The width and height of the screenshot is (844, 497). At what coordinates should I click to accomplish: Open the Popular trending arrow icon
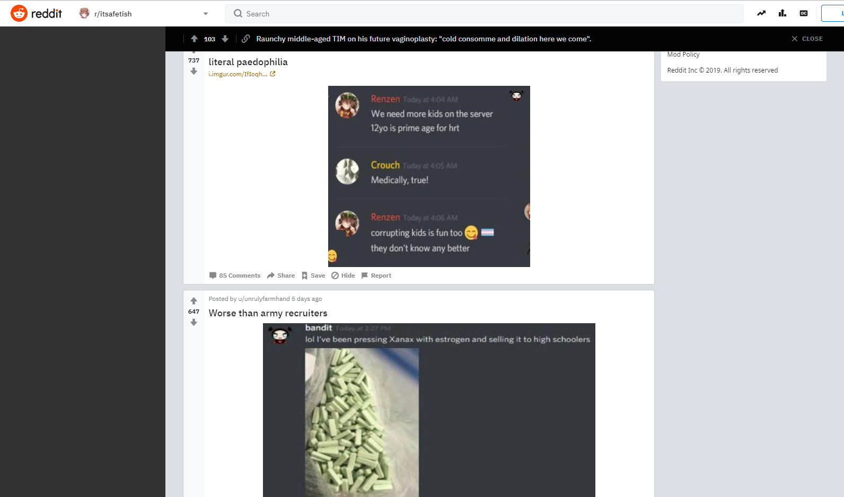click(x=761, y=13)
